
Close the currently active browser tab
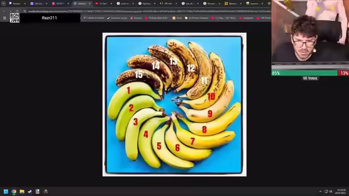tap(89, 4)
